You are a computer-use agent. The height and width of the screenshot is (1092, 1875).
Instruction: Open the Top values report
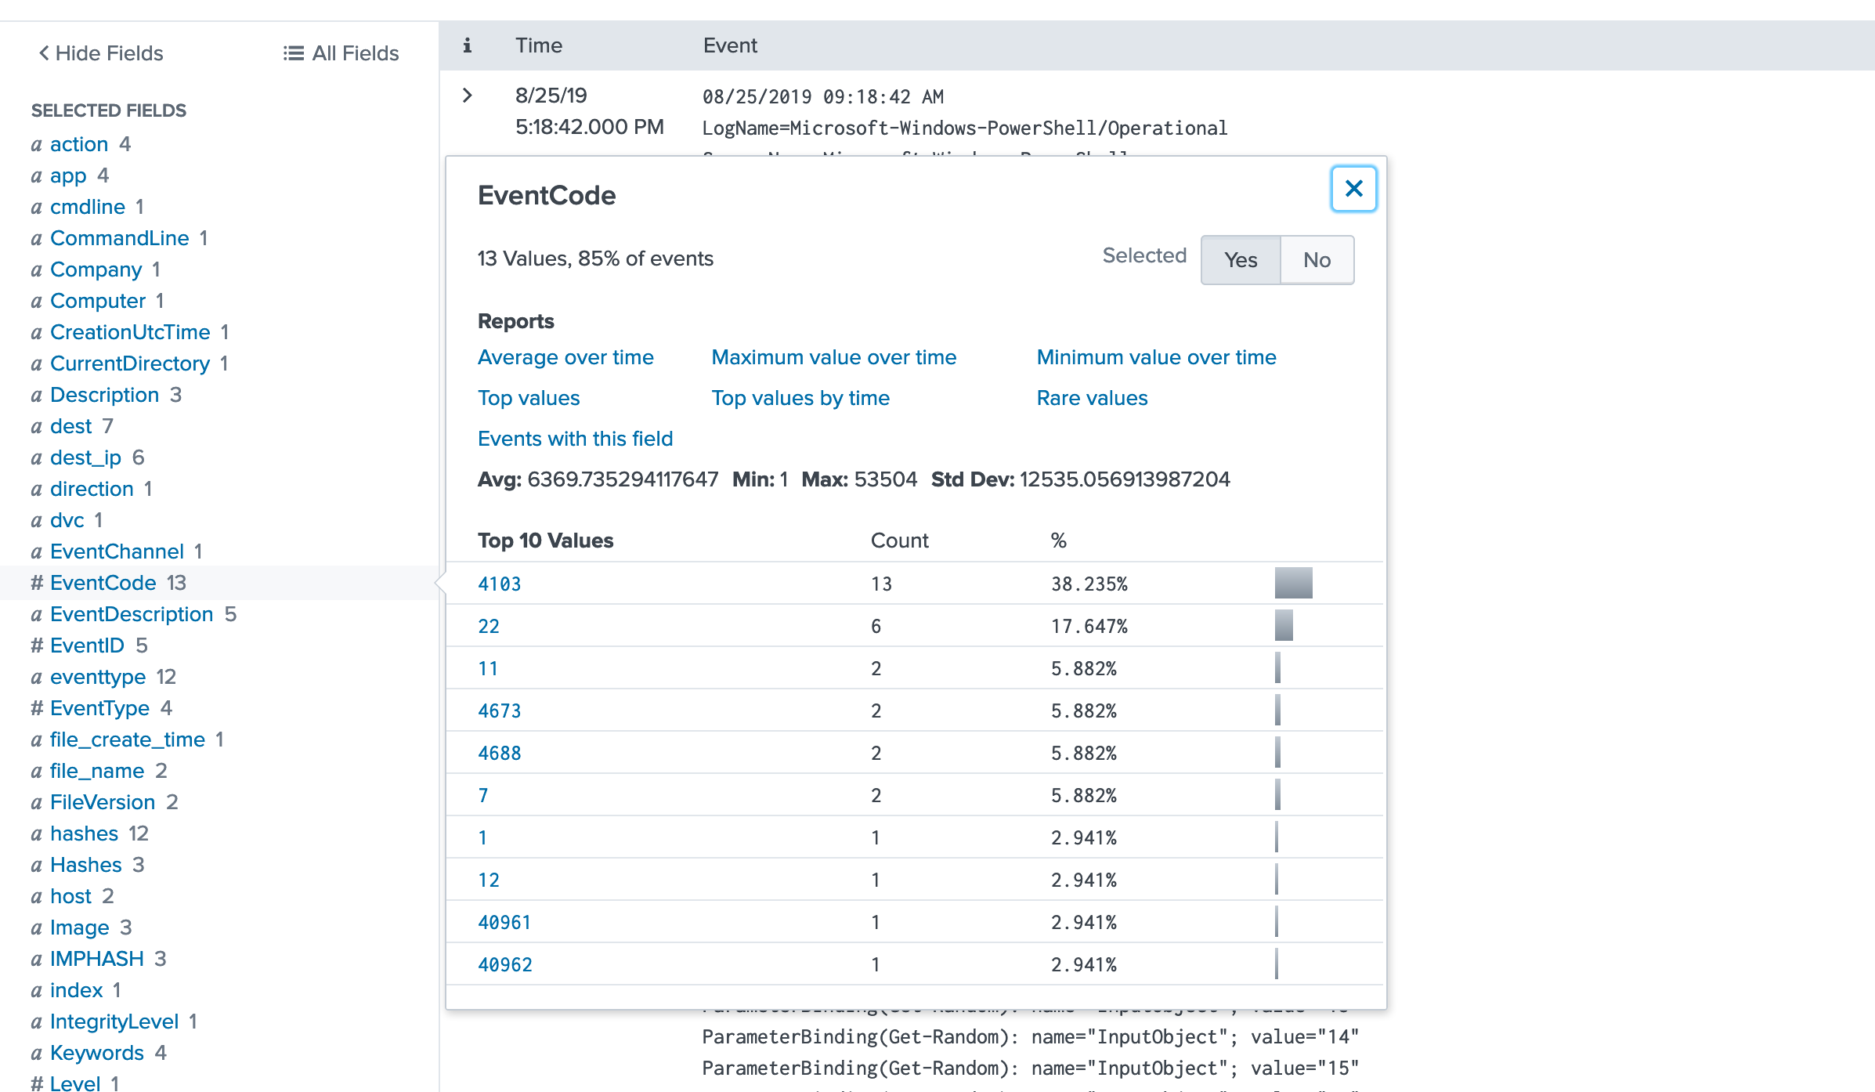529,398
